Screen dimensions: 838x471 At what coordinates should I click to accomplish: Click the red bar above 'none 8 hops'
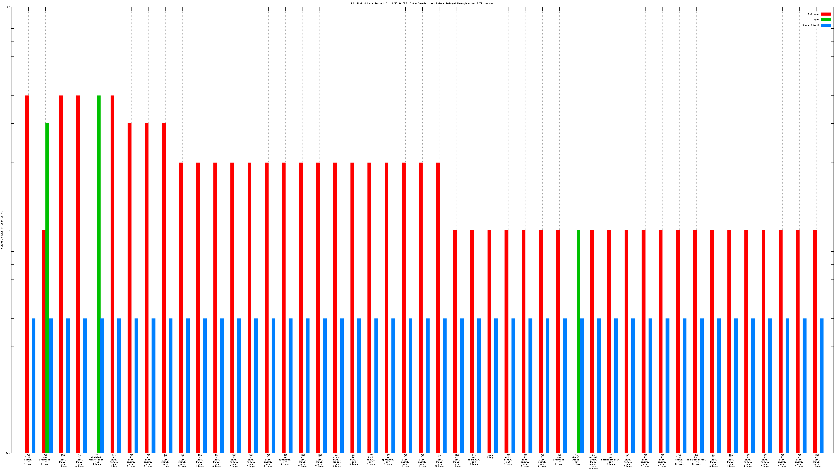coord(489,341)
